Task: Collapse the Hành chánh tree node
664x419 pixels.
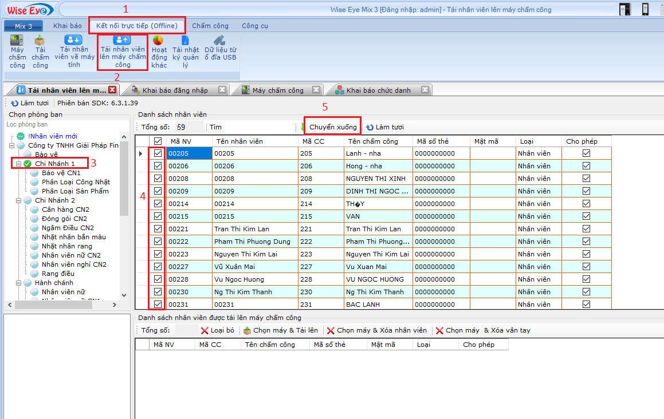Action: coord(18,283)
